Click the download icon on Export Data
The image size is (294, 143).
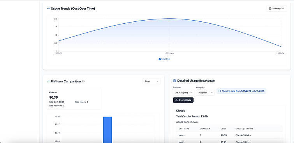coord(176,100)
